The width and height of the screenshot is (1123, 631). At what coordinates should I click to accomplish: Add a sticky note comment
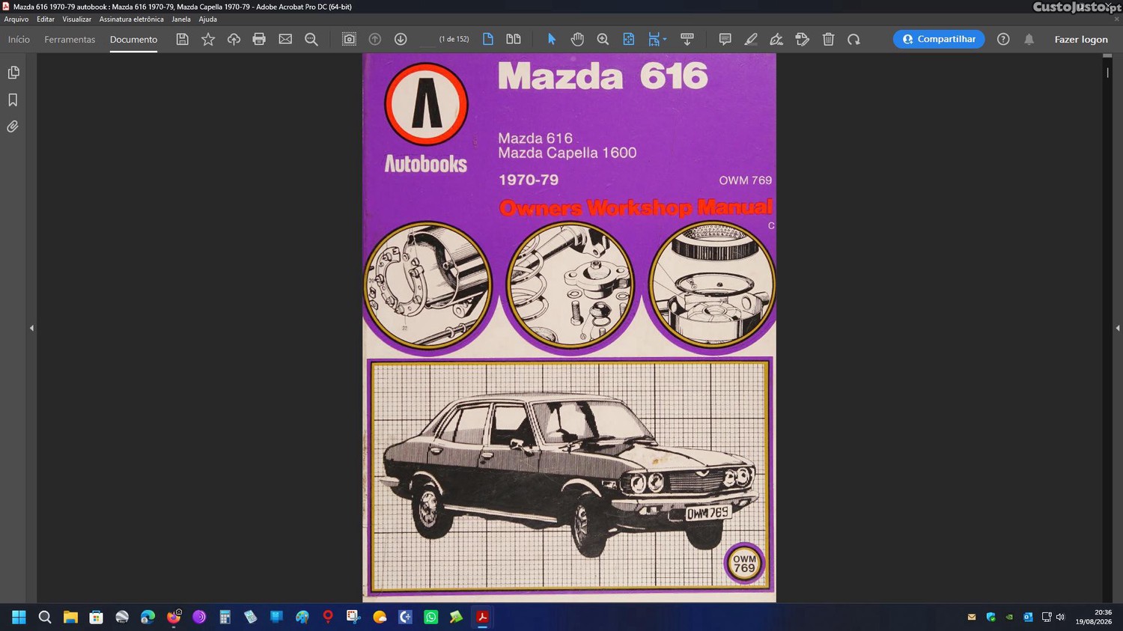(725, 39)
